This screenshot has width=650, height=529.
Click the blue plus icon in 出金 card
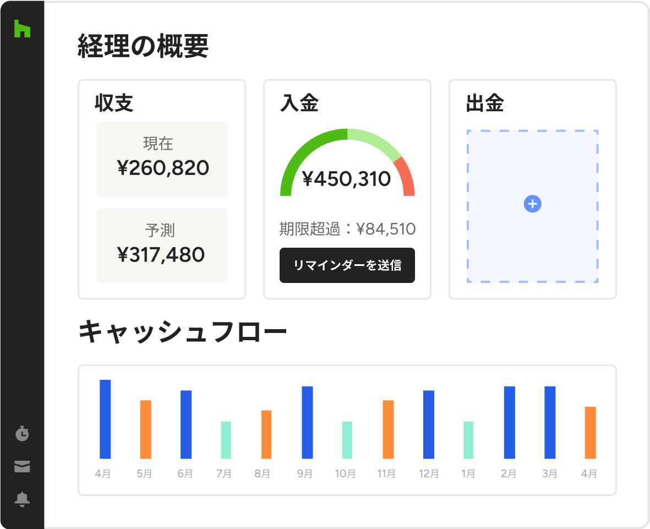coord(532,204)
